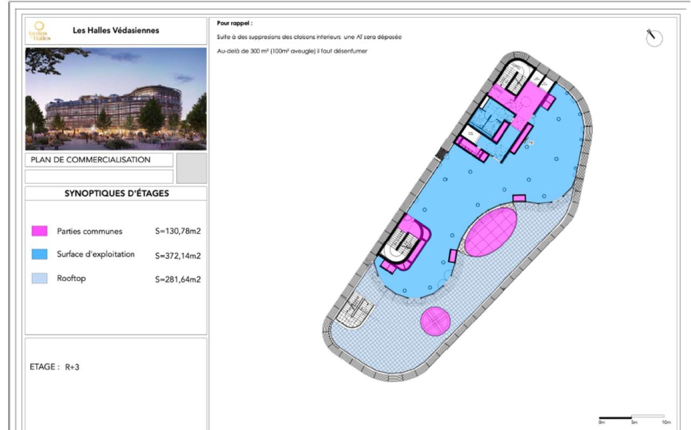Pick the magenta Parties communes swatch
The width and height of the screenshot is (691, 430).
(40, 231)
